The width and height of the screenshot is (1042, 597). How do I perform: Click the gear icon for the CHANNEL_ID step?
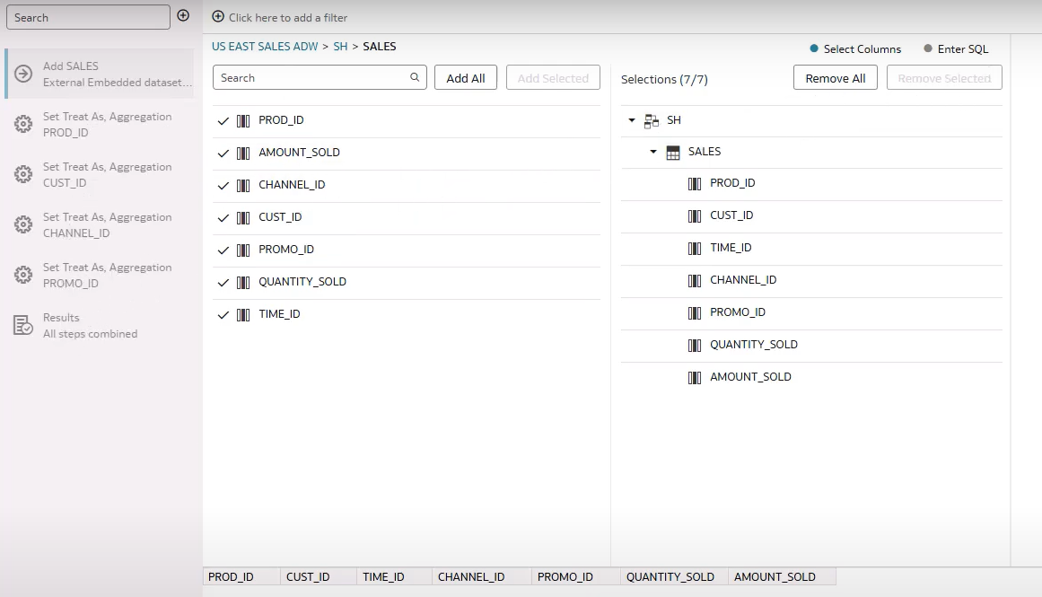point(23,225)
